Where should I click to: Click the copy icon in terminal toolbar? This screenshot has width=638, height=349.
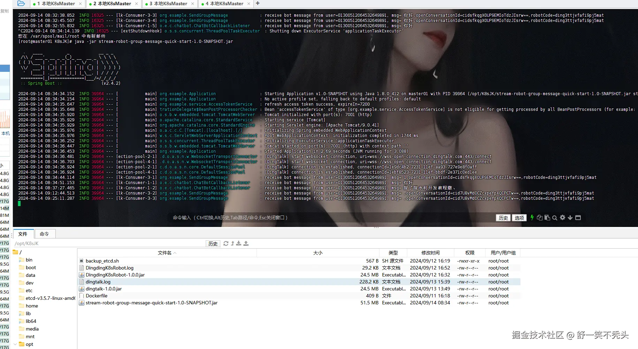pos(540,218)
